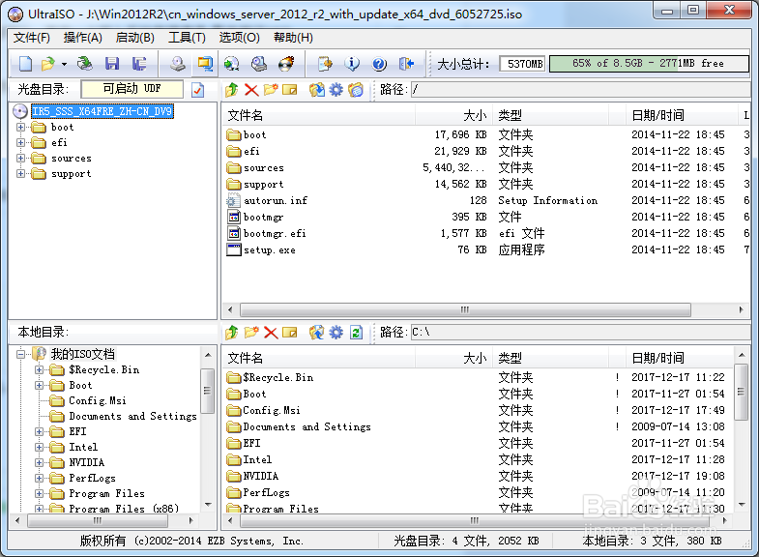
Task: Click the local path field showing C:\
Action: pyautogui.click(x=580, y=333)
